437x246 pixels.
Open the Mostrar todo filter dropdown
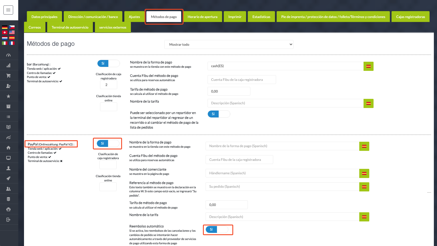pyautogui.click(x=229, y=45)
